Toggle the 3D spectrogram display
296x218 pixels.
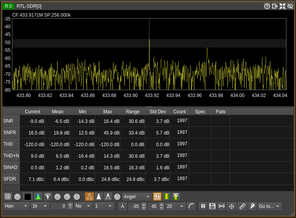[x=176, y=196]
